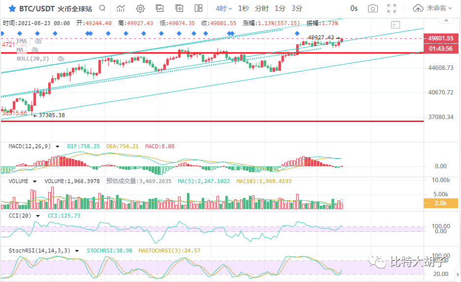Click the 0s refresh interval button

(x=354, y=8)
